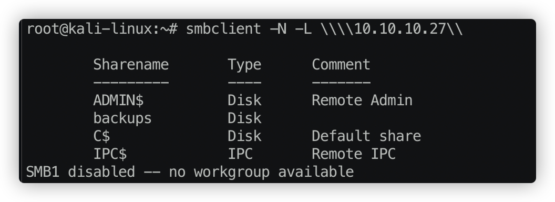Click the Sharename column header
This screenshot has width=555, height=202.
(131, 65)
